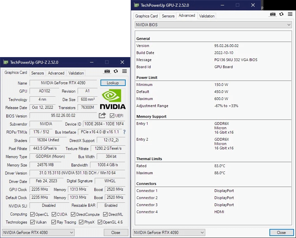Click camera icon in Advanced window
This screenshot has width=296, height=238.
(x=272, y=14)
